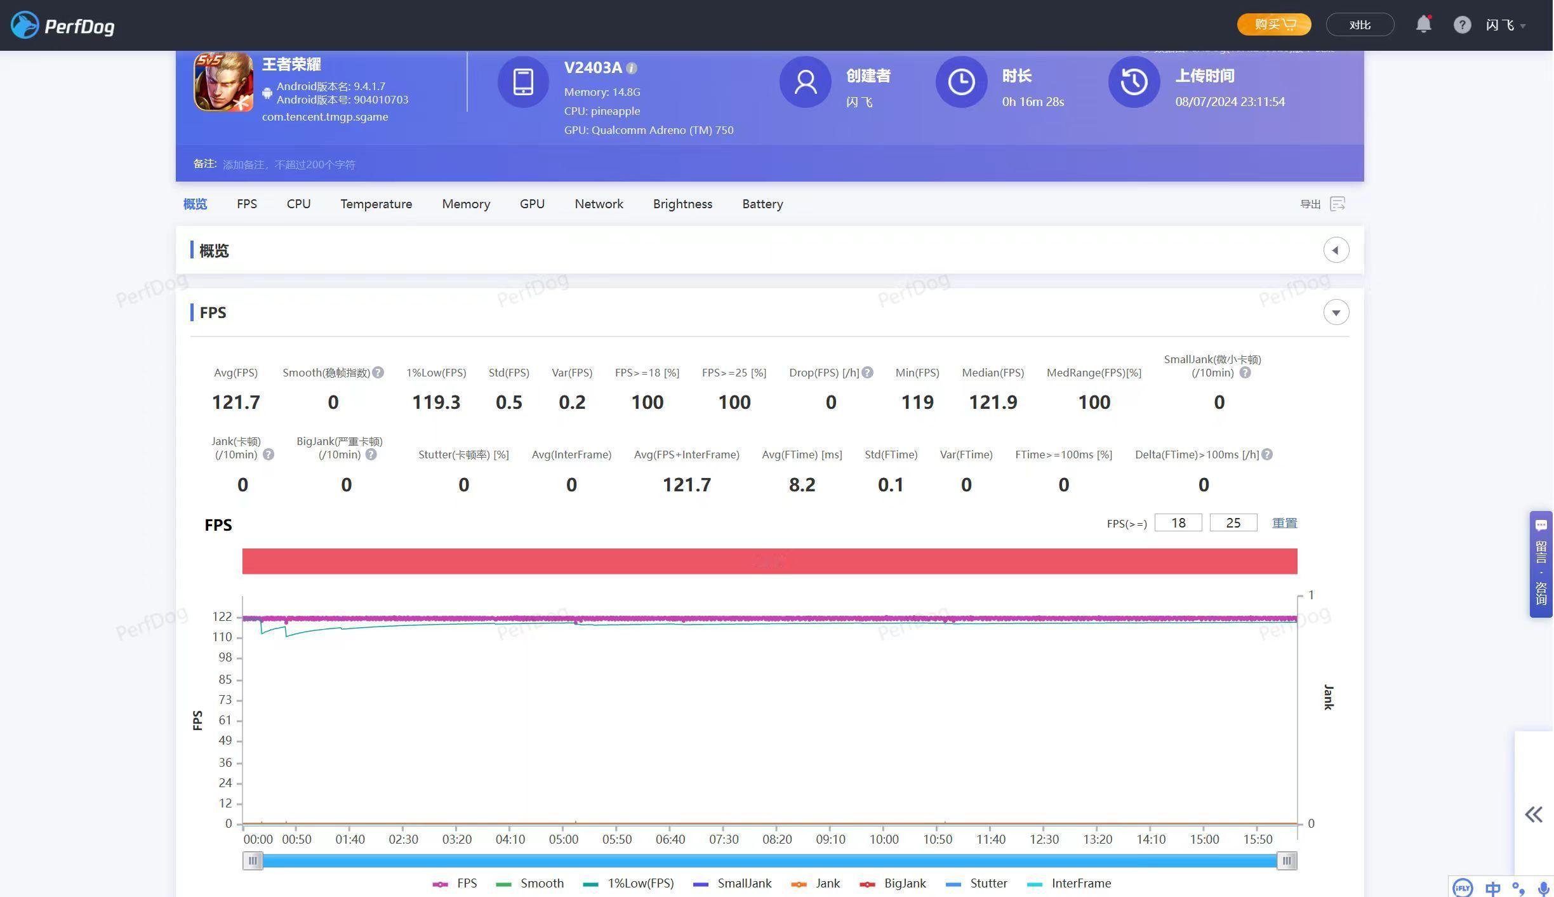Expand the 概览 section arrow
The height and width of the screenshot is (897, 1554).
[1336, 250]
